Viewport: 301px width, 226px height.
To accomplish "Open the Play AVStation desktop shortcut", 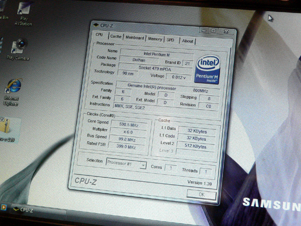I will click(x=24, y=14).
